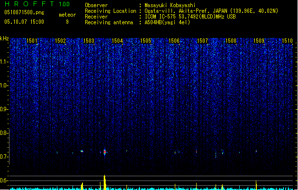Click the meteor count label
The width and height of the screenshot is (298, 190).
coord(67,15)
